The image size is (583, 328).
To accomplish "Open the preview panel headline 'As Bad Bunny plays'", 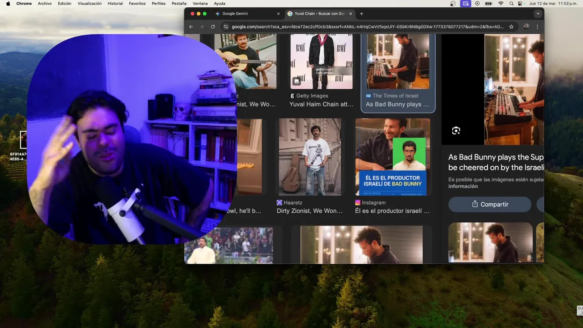I will pos(496,162).
